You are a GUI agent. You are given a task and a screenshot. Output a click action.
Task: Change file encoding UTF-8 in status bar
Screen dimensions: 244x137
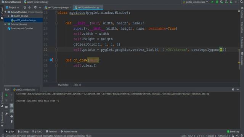click(x=201, y=136)
